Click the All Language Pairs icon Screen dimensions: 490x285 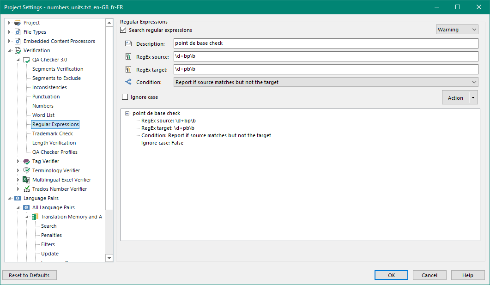pos(27,207)
